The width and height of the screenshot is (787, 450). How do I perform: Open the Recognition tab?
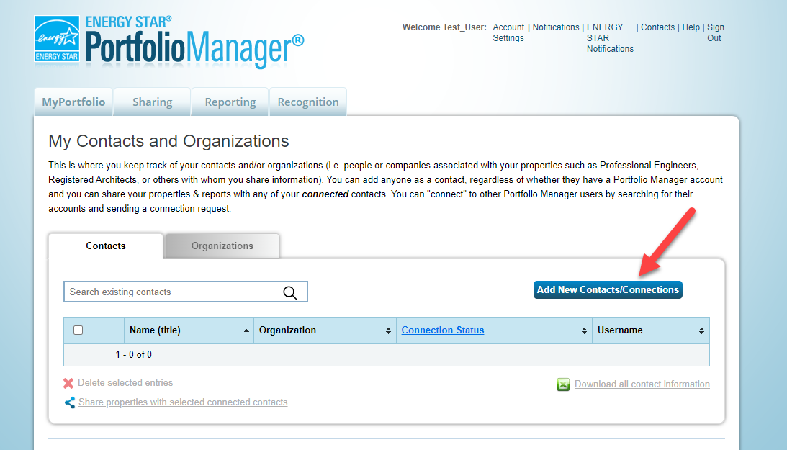308,102
